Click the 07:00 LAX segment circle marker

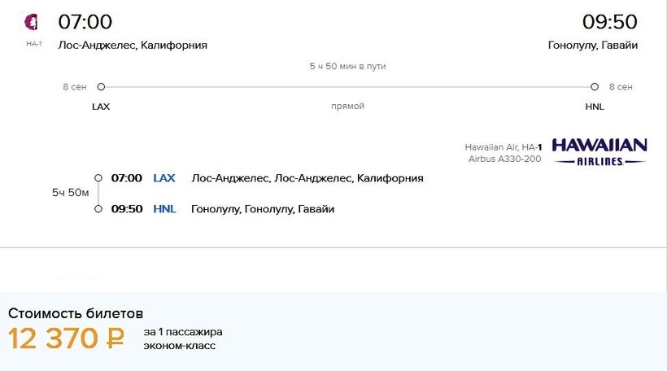click(x=98, y=178)
